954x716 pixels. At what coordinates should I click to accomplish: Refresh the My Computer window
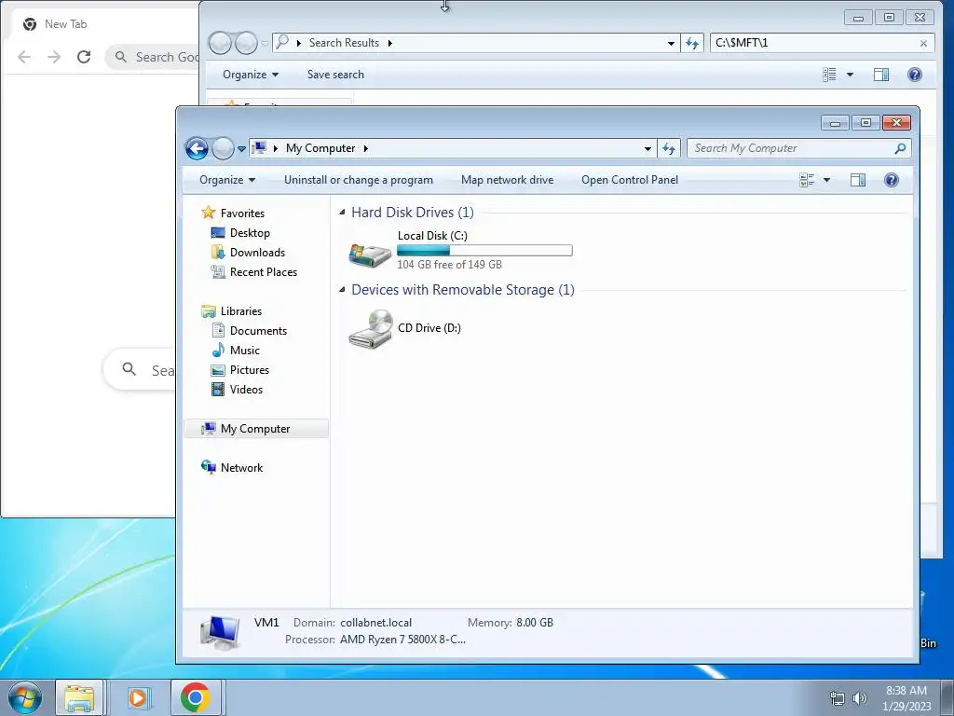[669, 148]
